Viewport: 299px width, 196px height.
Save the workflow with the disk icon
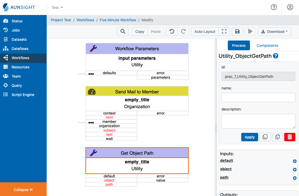[237, 32]
